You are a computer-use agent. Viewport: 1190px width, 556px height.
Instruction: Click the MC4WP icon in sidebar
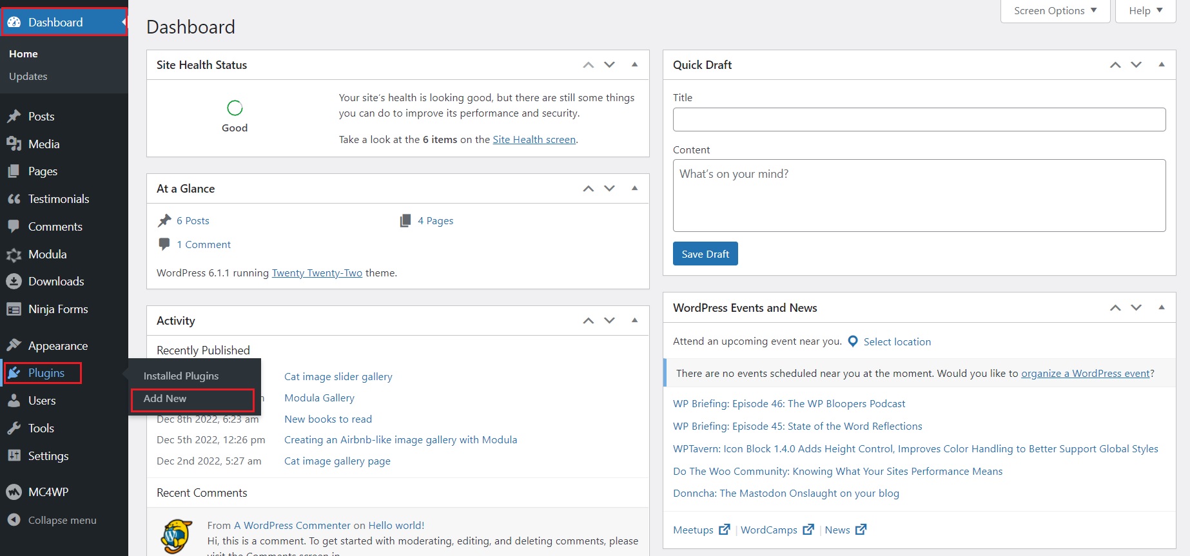[x=14, y=492]
